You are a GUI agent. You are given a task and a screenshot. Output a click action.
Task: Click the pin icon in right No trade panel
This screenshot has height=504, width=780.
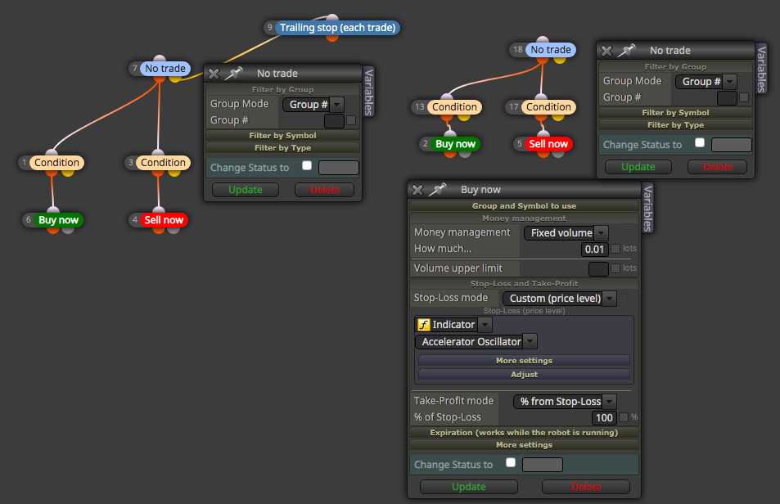(626, 50)
